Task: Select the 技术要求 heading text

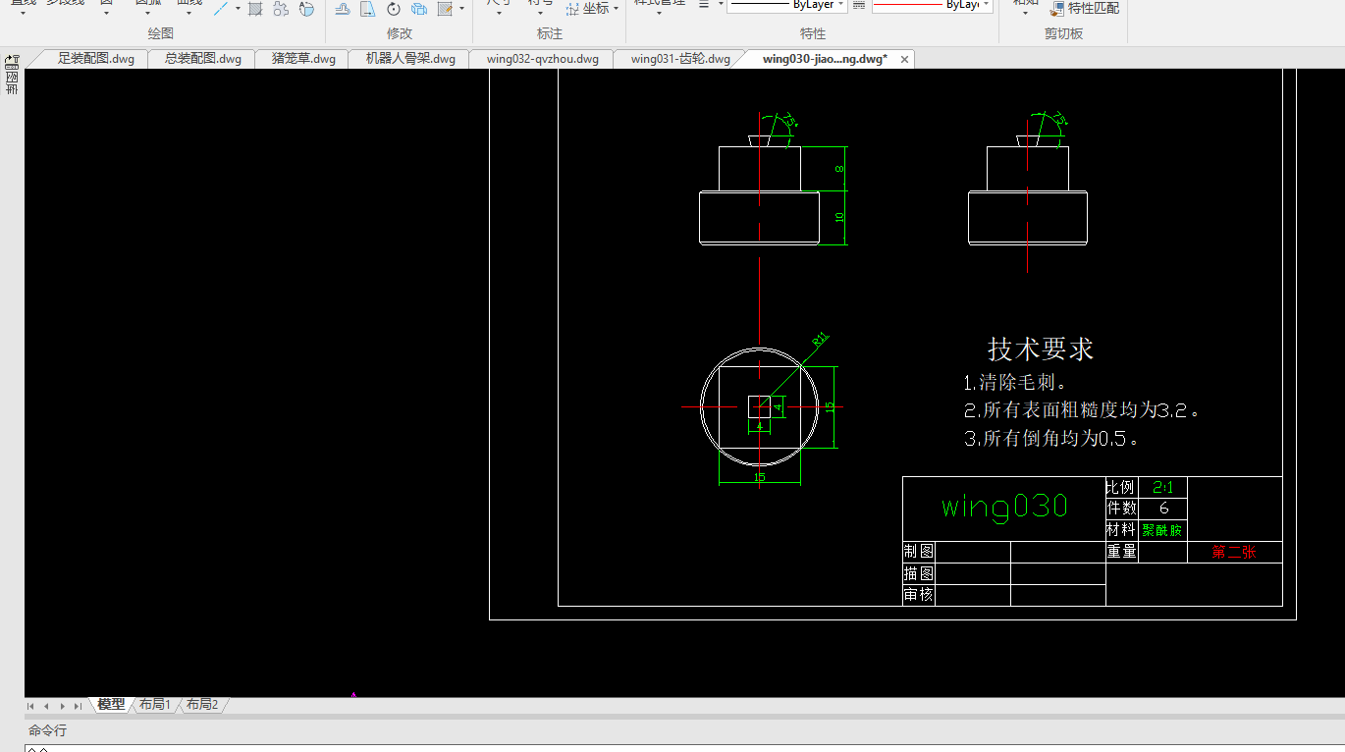Action: click(x=1041, y=349)
